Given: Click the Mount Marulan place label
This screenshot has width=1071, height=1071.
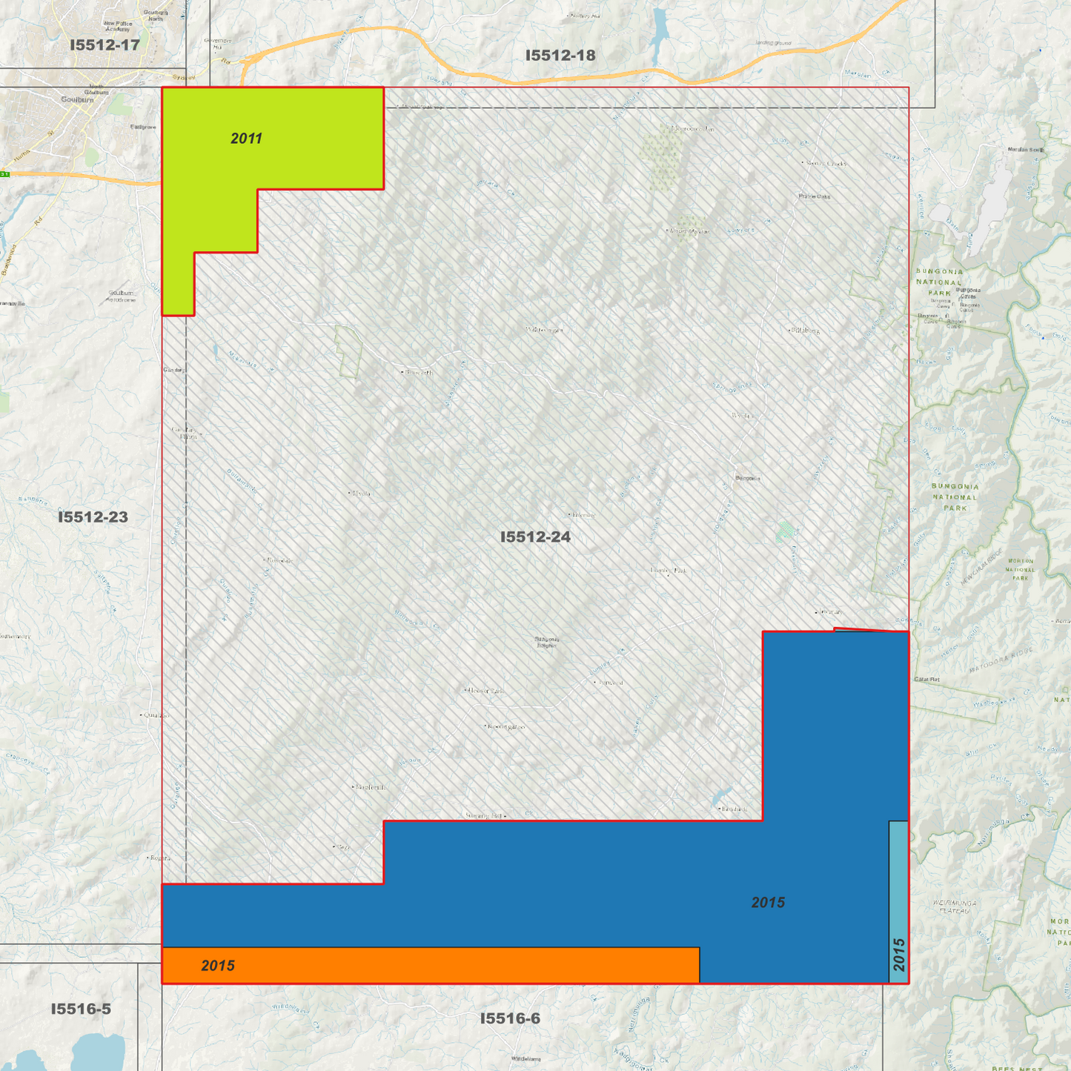Looking at the screenshot, I should coord(689,232).
